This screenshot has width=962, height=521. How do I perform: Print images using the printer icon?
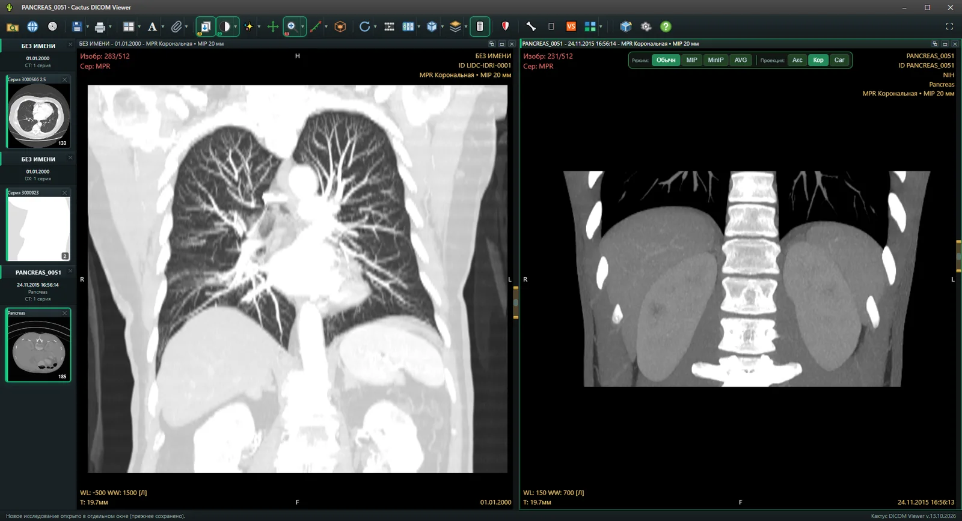(x=100, y=26)
